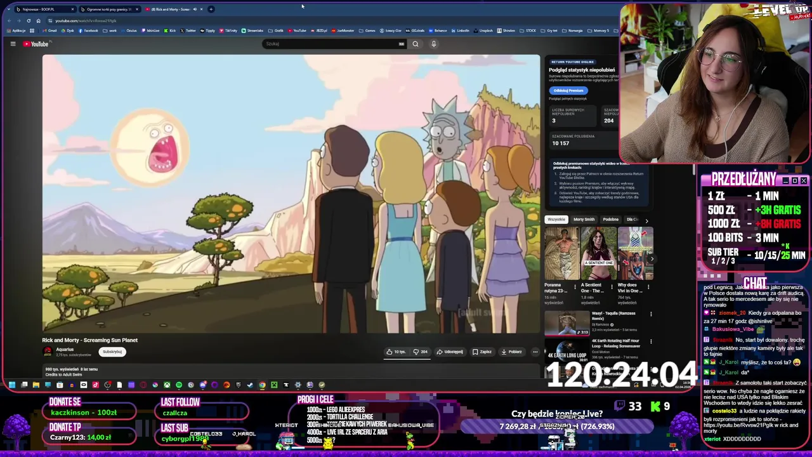Advance the shorts shelf with the next arrow
This screenshot has height=457, width=812.
point(652,258)
